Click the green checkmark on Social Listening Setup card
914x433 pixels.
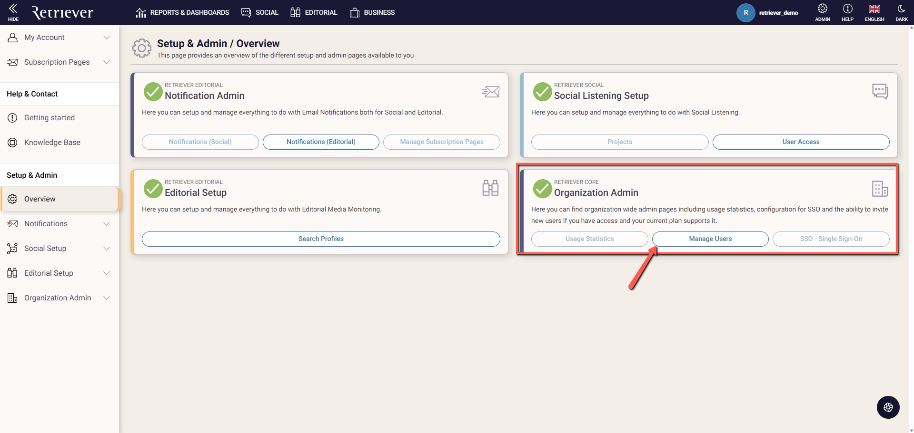(x=543, y=92)
